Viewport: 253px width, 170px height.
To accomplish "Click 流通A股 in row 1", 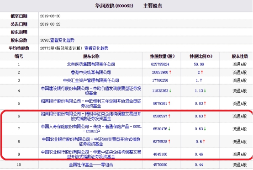I will [x=240, y=64].
